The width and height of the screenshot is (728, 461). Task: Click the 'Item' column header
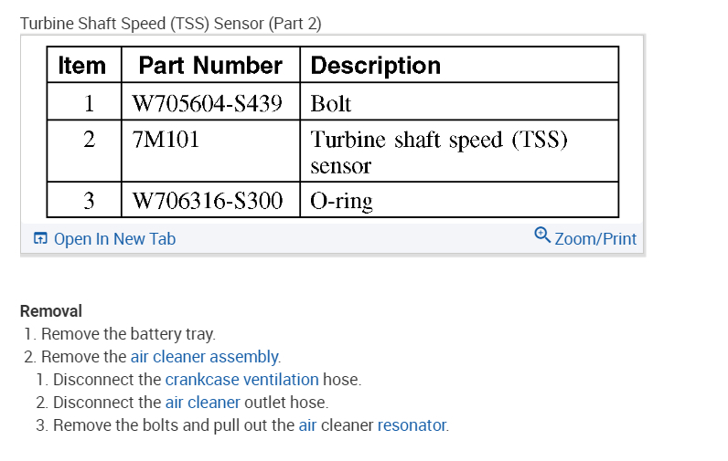(82, 66)
